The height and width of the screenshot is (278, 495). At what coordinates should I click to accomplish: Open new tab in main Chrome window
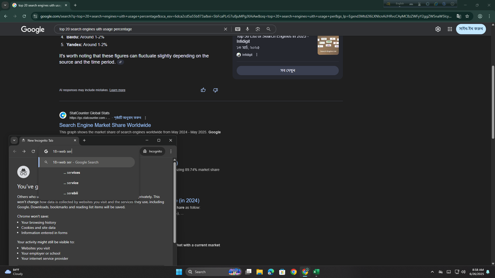tap(75, 5)
